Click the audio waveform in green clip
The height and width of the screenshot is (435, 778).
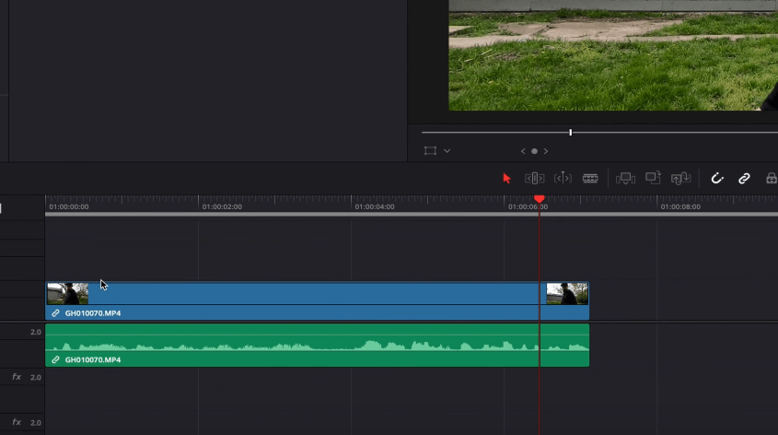318,346
